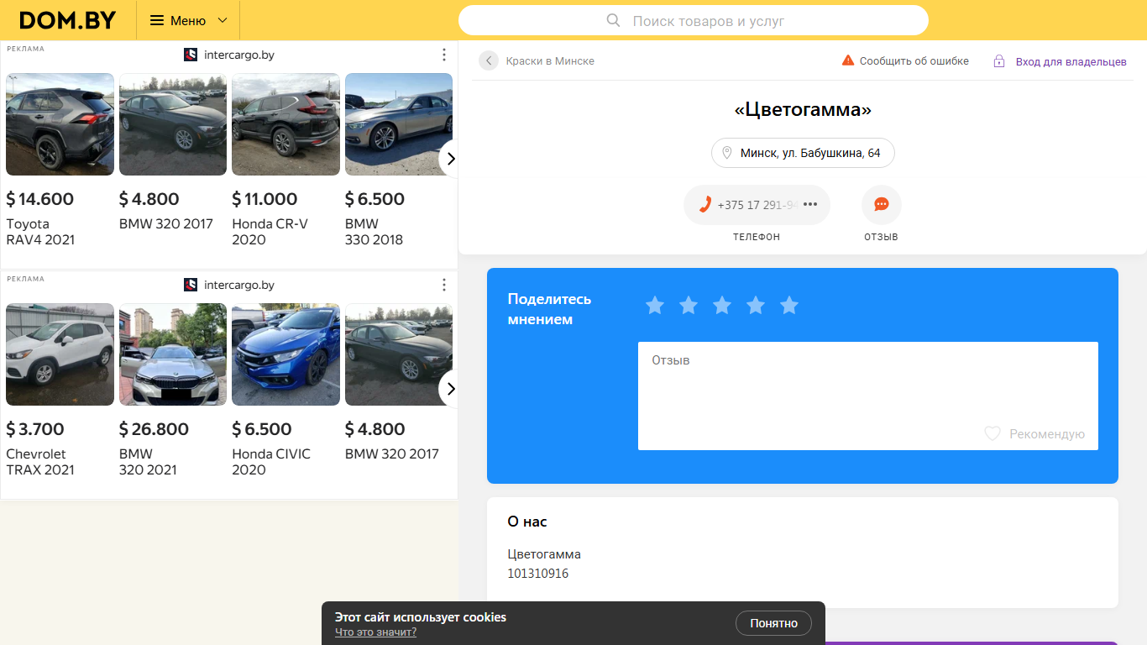Click Chevrolet TRAX 2021 title text

point(40,462)
